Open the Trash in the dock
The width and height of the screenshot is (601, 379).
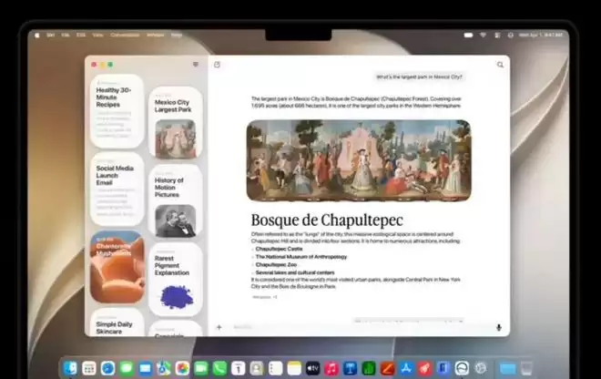coord(526,369)
